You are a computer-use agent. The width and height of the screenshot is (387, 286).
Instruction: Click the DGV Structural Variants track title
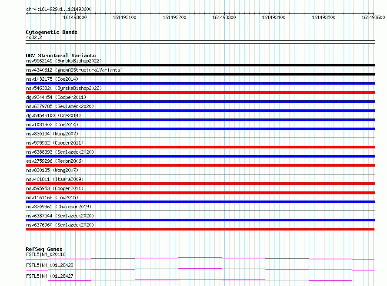61,56
